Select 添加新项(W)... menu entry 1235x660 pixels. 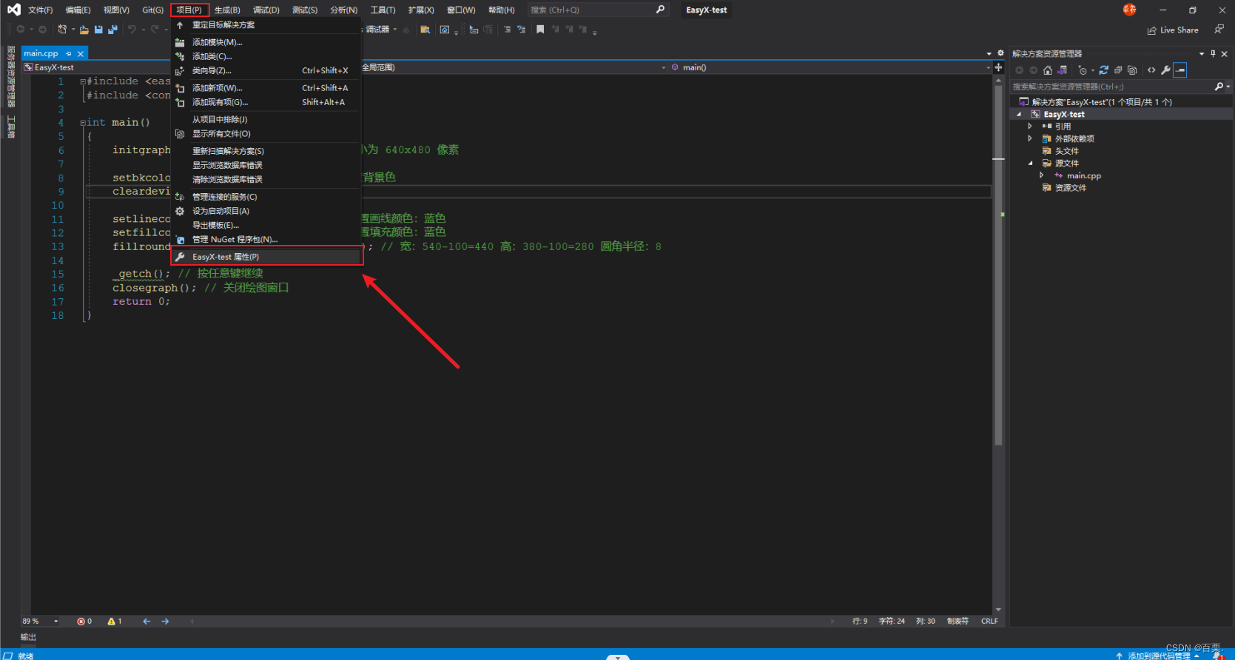click(x=266, y=88)
